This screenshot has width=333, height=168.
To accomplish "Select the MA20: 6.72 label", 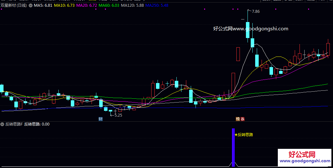I will point(87,5).
